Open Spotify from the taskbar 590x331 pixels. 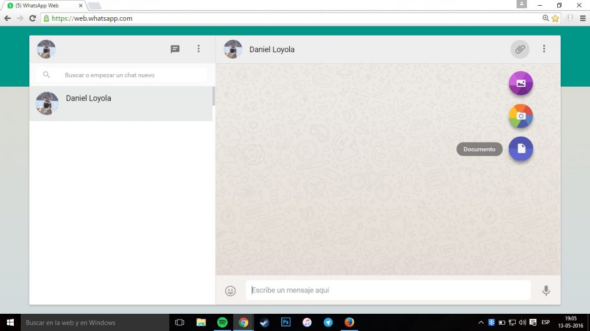[222, 322]
